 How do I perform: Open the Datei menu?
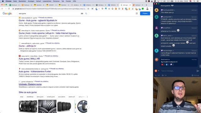pos(15,1)
